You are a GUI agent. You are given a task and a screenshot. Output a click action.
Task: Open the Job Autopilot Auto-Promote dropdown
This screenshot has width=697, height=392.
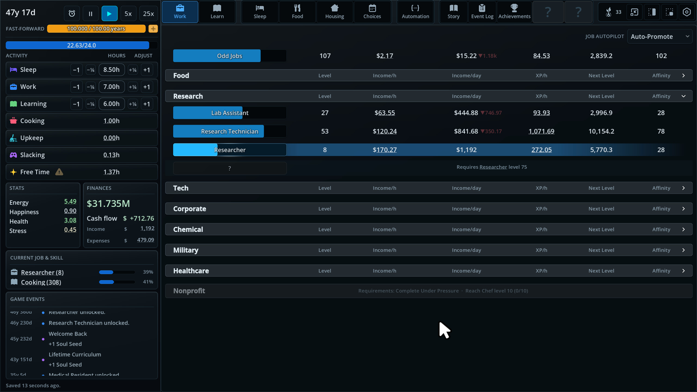pyautogui.click(x=659, y=36)
